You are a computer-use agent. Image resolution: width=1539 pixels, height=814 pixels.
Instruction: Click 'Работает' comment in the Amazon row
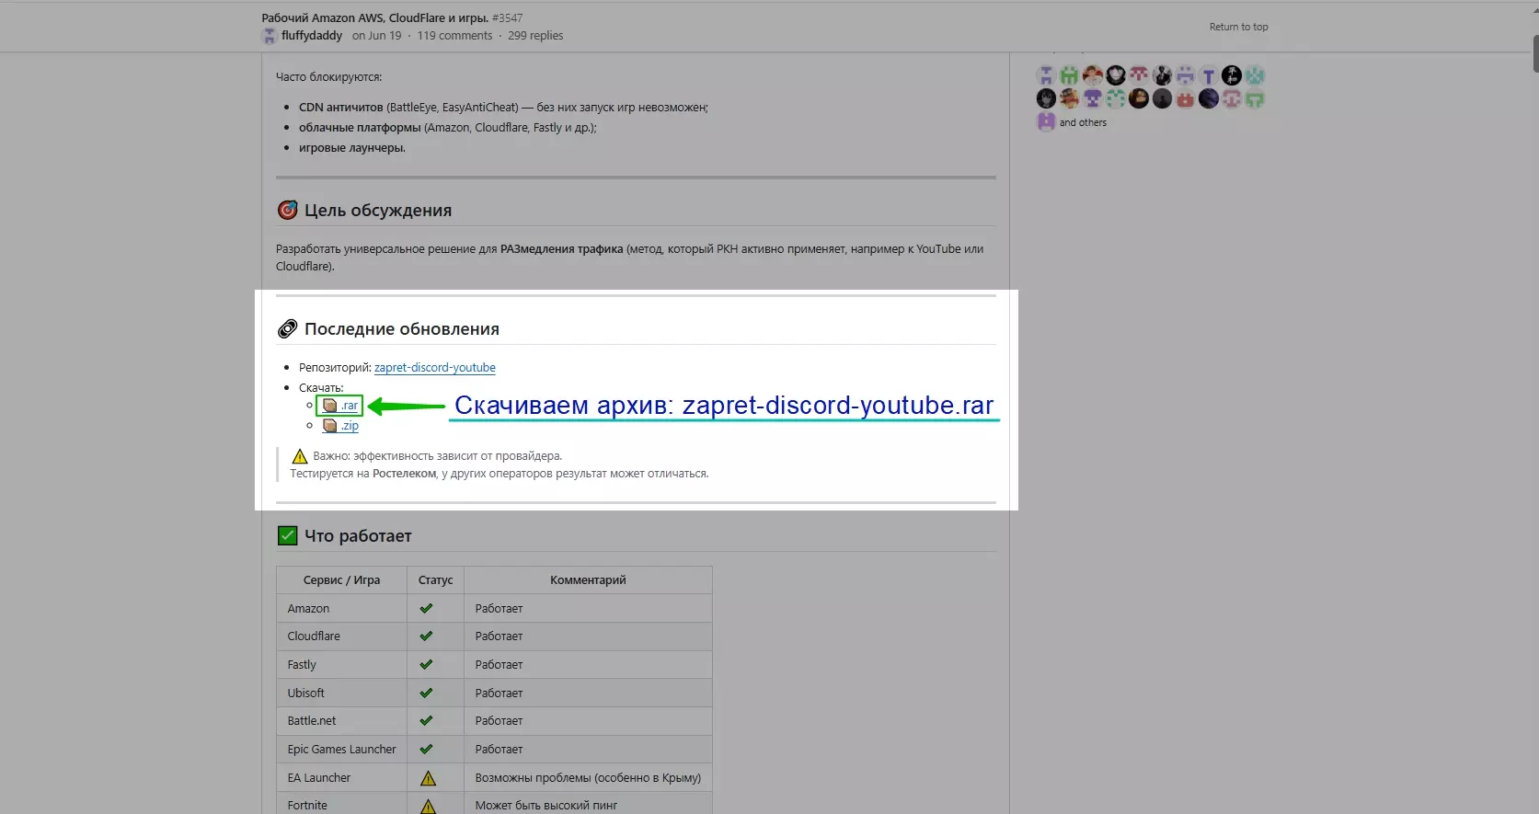click(x=499, y=609)
